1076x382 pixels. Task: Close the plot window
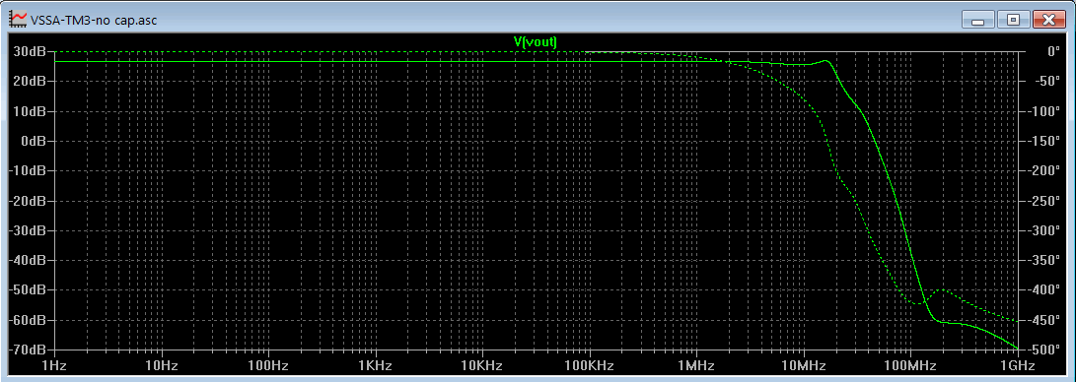point(1048,20)
